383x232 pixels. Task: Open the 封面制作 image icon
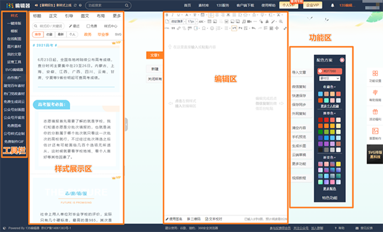coord(375,131)
